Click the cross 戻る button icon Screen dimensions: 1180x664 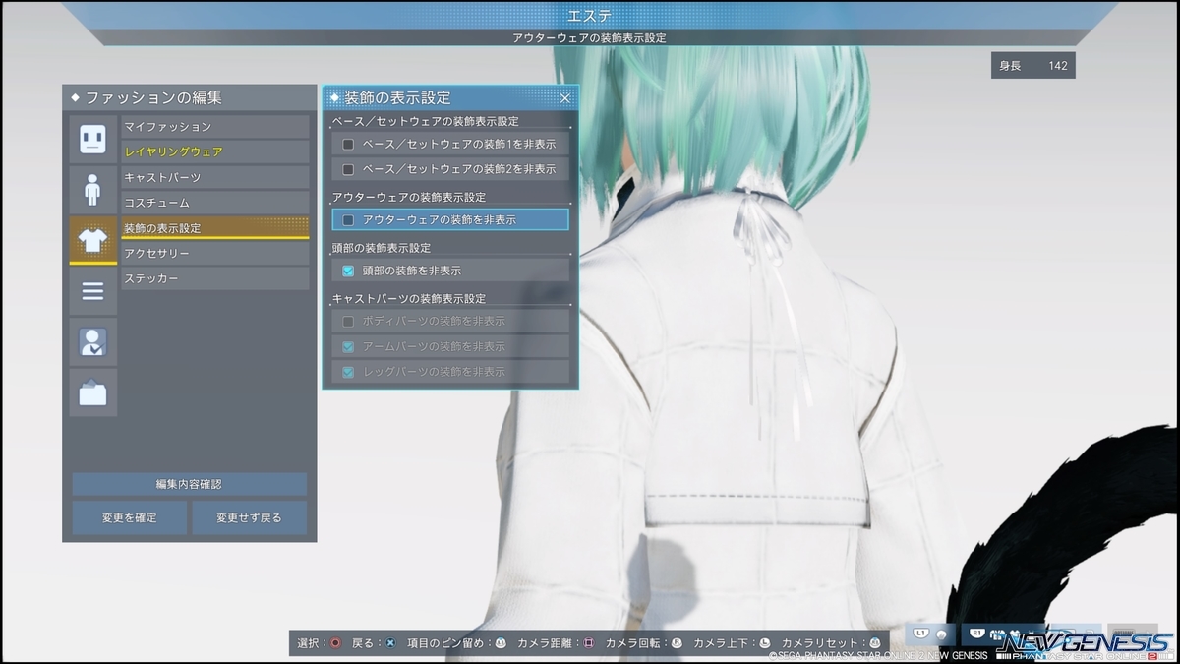pos(390,643)
